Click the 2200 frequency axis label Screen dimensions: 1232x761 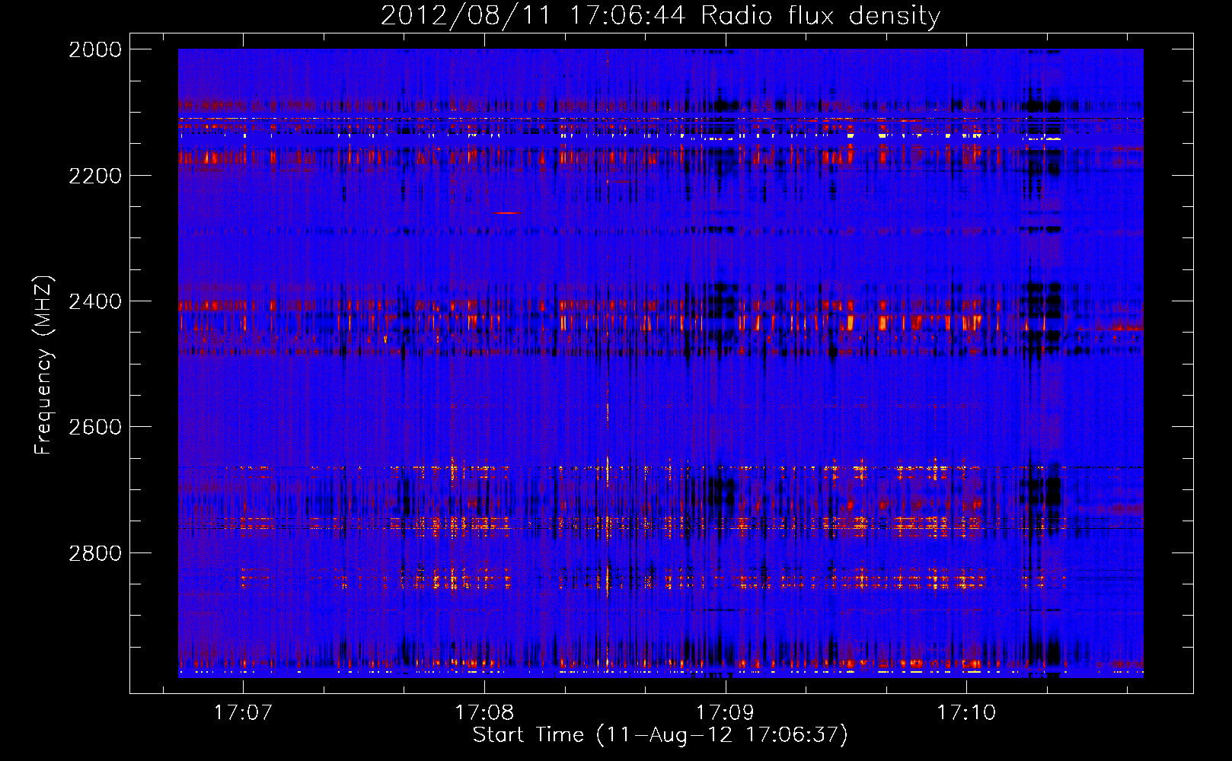click(95, 176)
